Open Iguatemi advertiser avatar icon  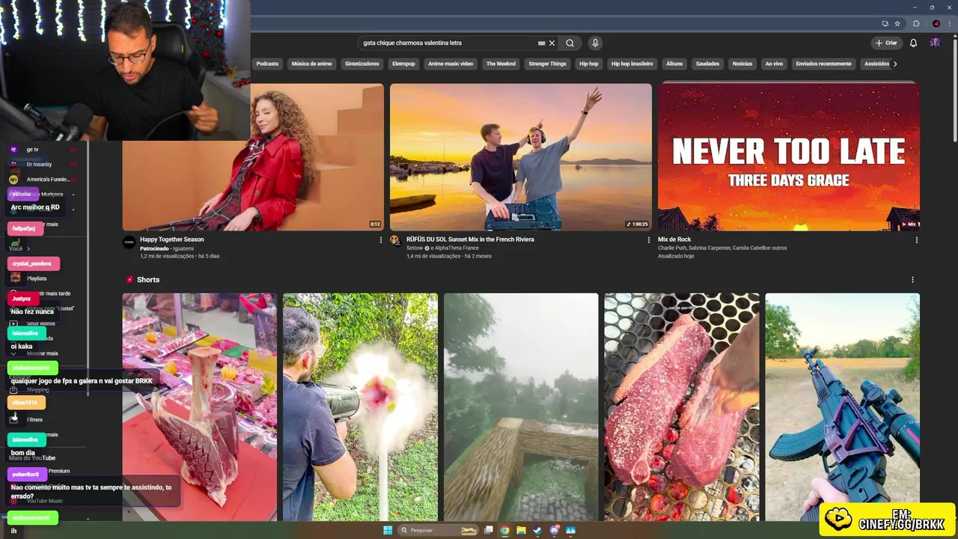(x=129, y=242)
